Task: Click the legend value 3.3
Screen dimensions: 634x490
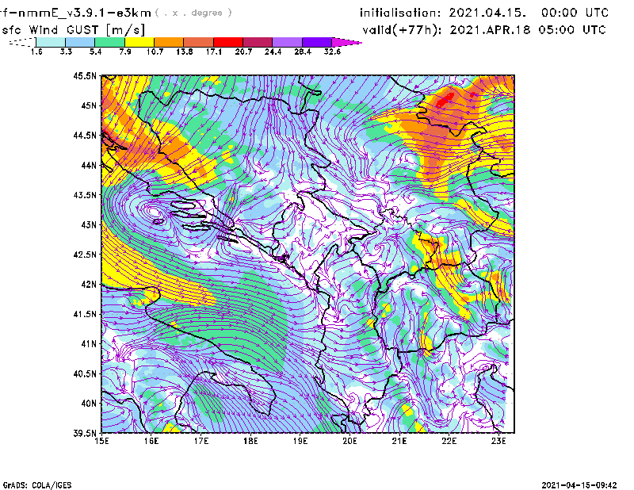Action: (x=66, y=52)
